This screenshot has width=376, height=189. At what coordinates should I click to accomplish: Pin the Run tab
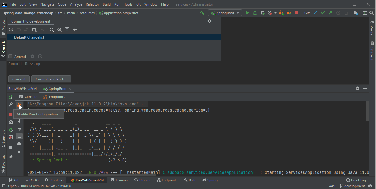click(11, 157)
